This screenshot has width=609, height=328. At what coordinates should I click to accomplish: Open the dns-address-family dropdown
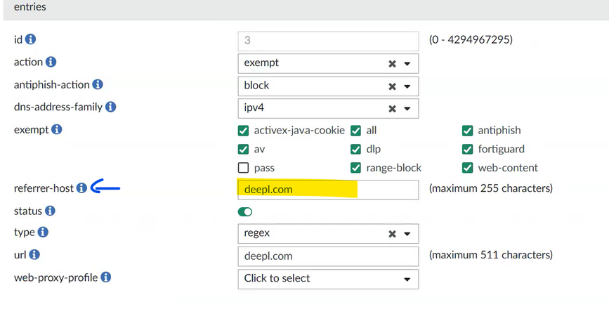[407, 108]
